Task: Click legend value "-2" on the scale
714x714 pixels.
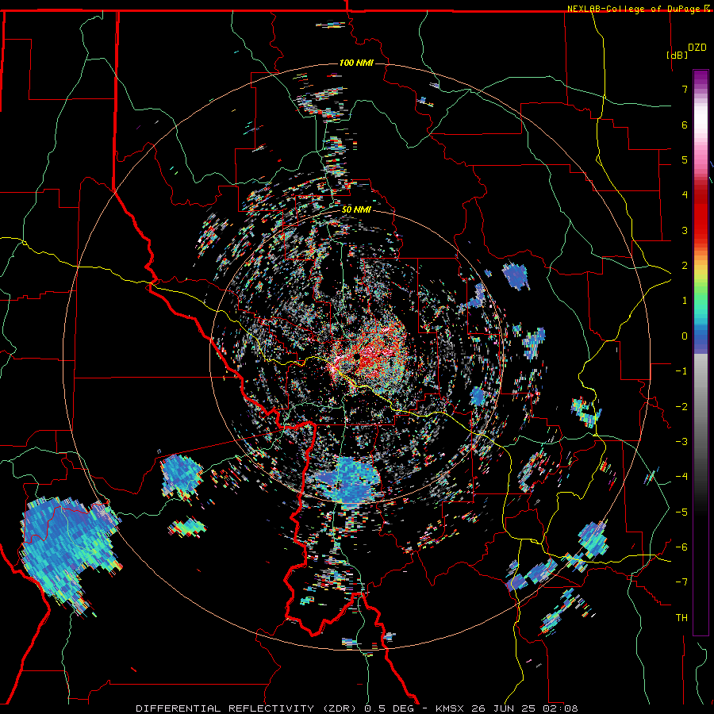Action: 681,407
